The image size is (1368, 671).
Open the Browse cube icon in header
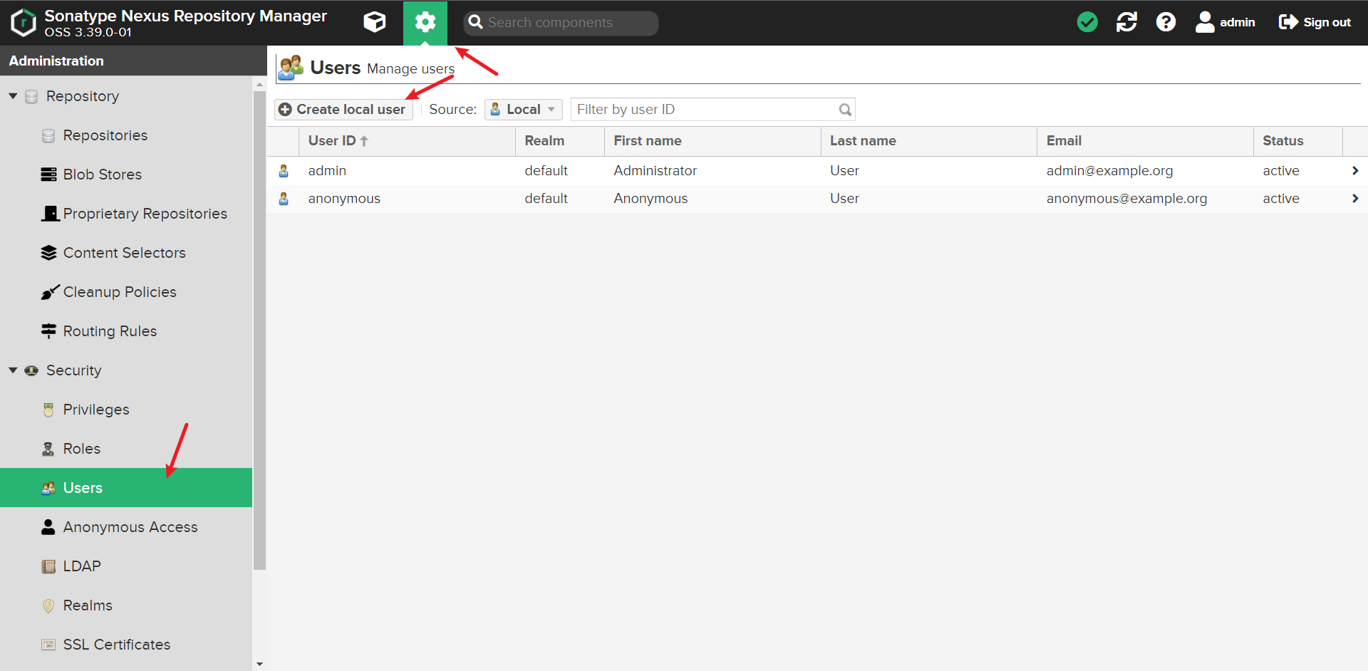[375, 22]
